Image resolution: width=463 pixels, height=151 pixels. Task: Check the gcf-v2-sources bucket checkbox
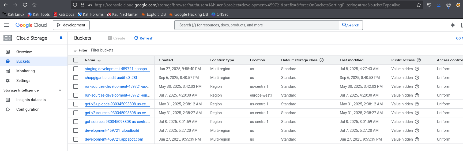(x=76, y=113)
